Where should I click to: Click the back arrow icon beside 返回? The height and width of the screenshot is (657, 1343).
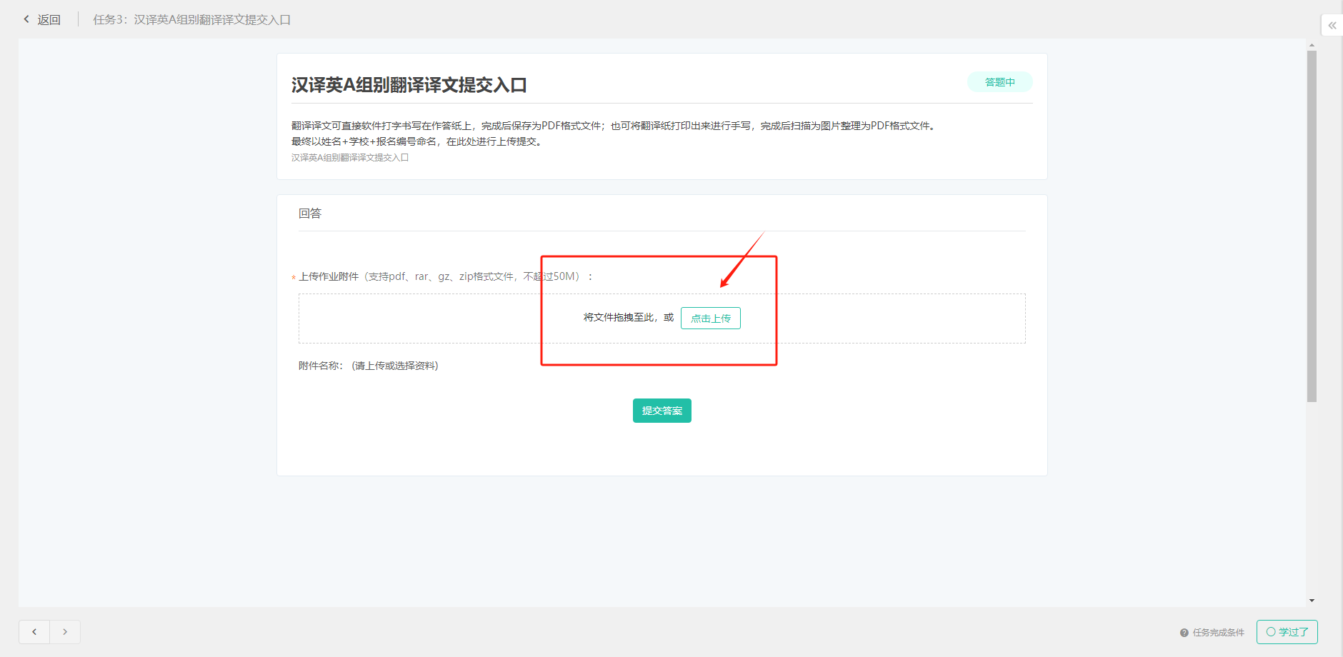tap(26, 19)
